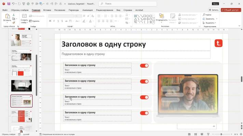Toggle the first red switch on slide
Screen dimensions: 243x136
pos(144,66)
